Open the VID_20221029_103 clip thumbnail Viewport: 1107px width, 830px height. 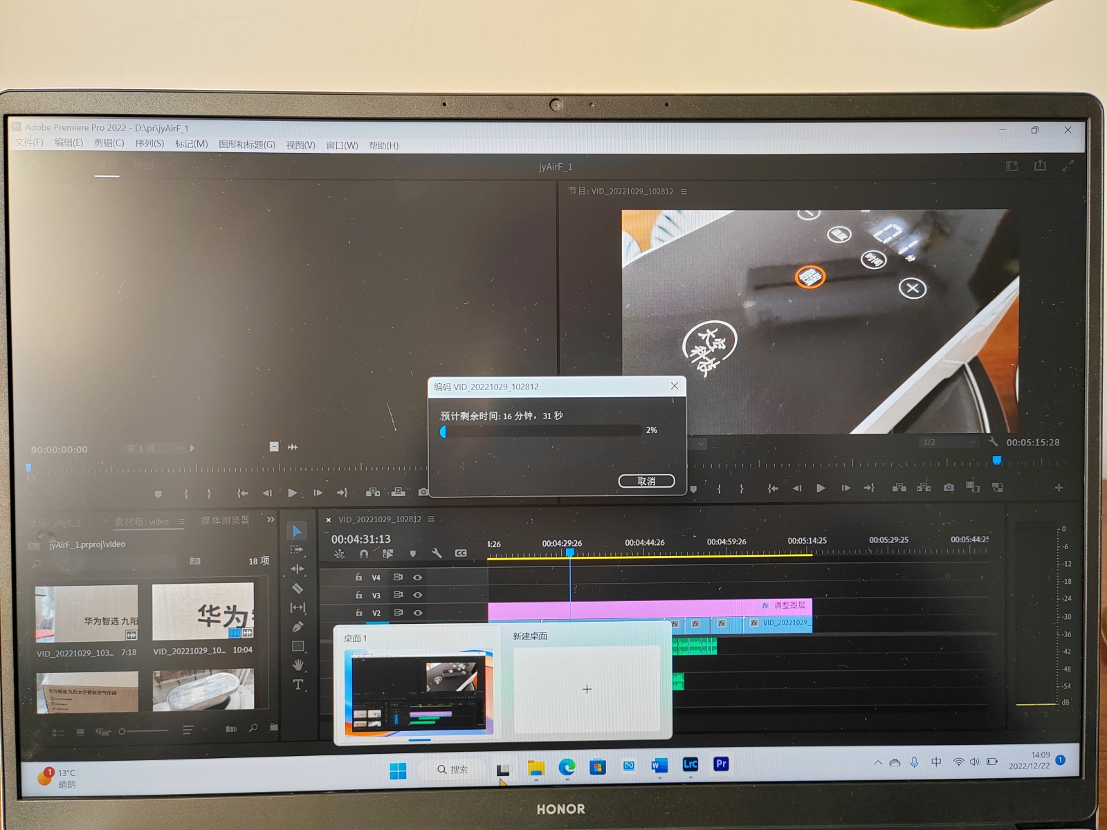coord(86,616)
